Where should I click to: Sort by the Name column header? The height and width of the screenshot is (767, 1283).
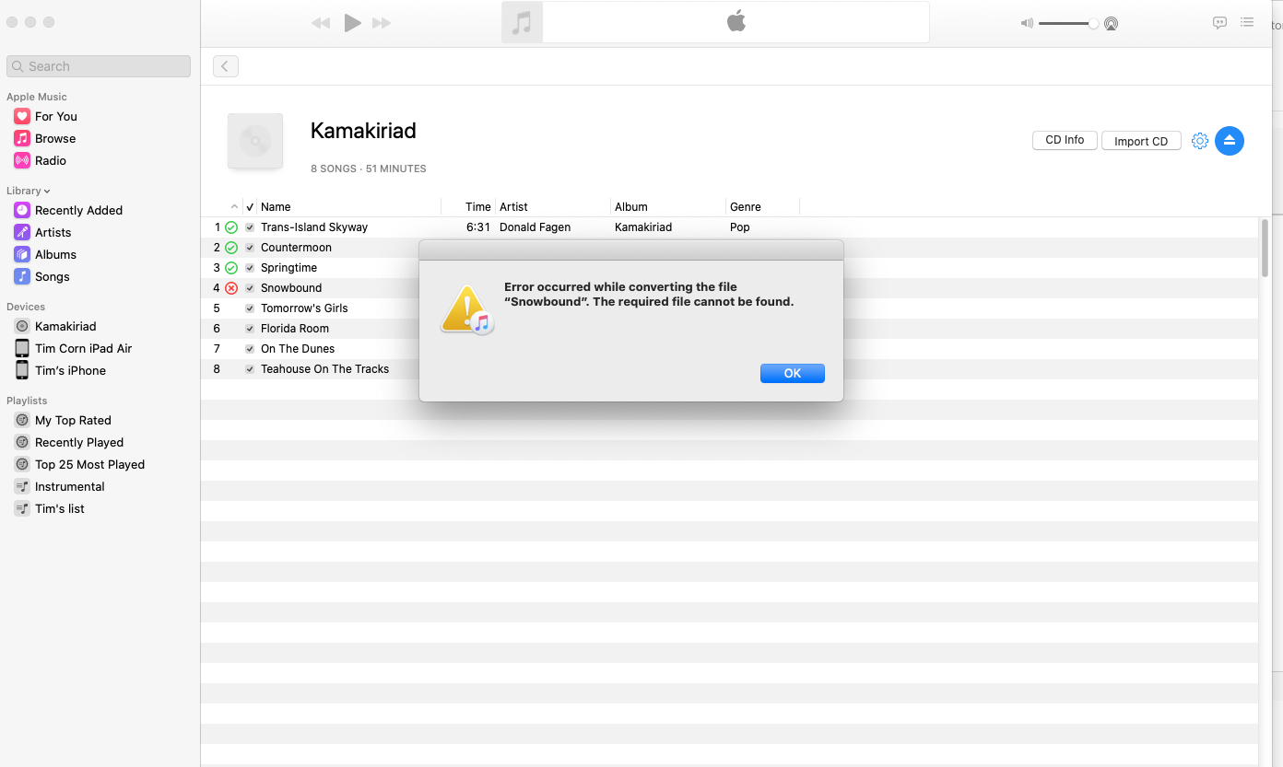pyautogui.click(x=276, y=207)
